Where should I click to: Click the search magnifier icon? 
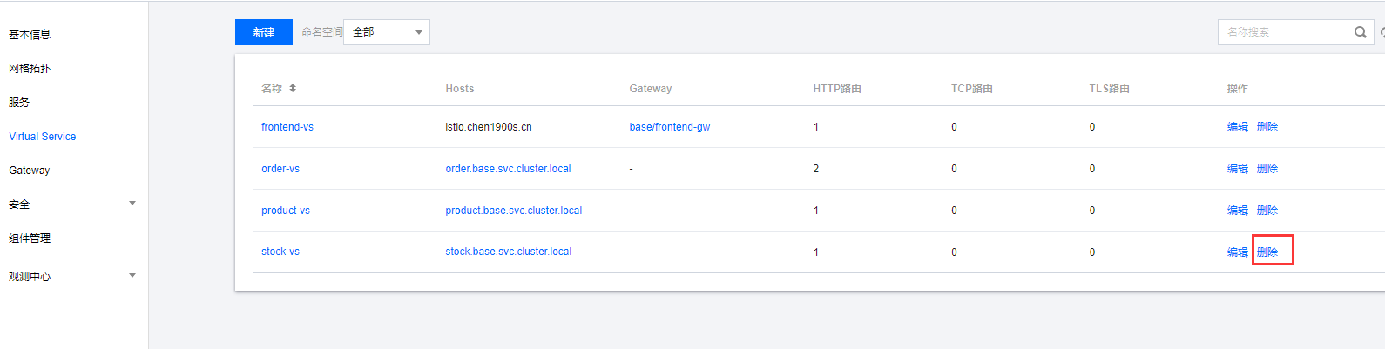(1360, 32)
